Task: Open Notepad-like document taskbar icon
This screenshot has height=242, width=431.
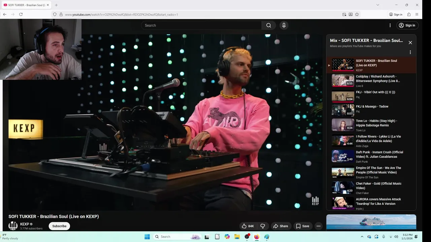Action: (x=217, y=237)
